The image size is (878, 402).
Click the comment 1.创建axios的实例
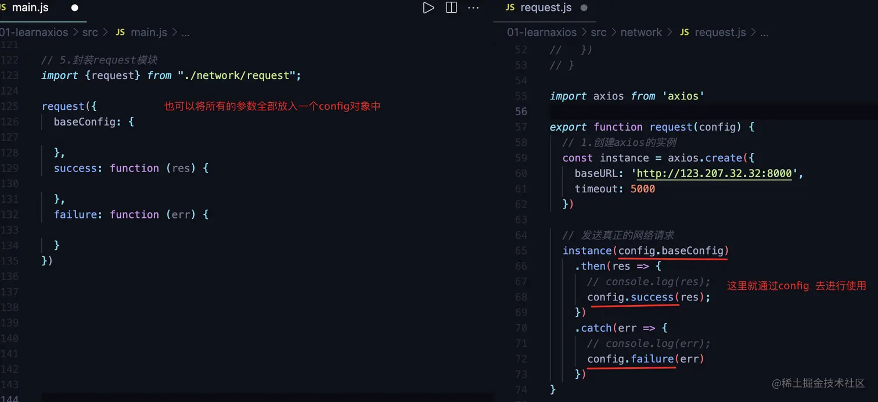click(619, 142)
